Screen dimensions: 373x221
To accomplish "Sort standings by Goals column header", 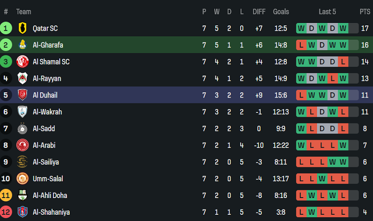I will (x=281, y=11).
